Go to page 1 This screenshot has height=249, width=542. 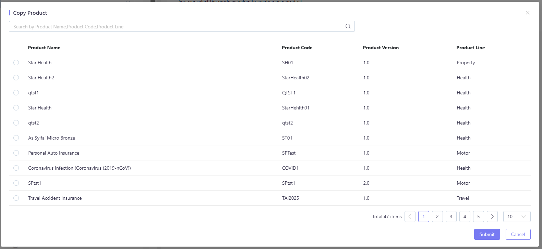pos(424,217)
